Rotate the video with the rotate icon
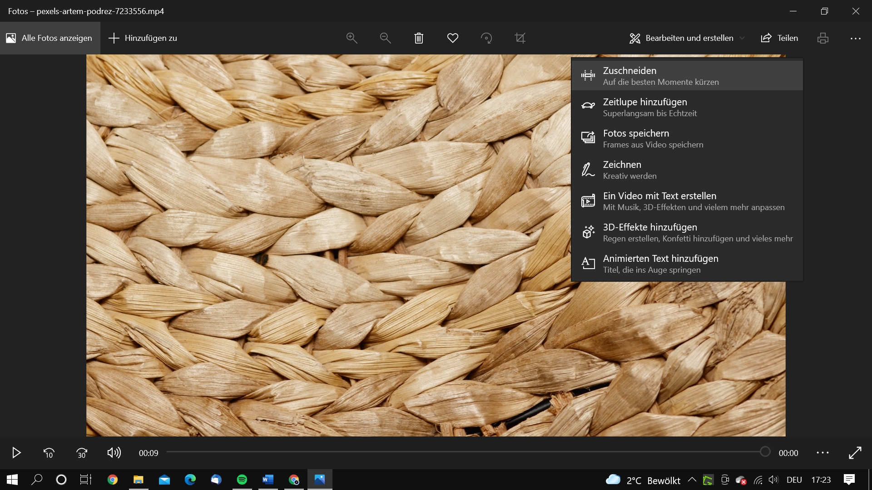 pyautogui.click(x=486, y=38)
